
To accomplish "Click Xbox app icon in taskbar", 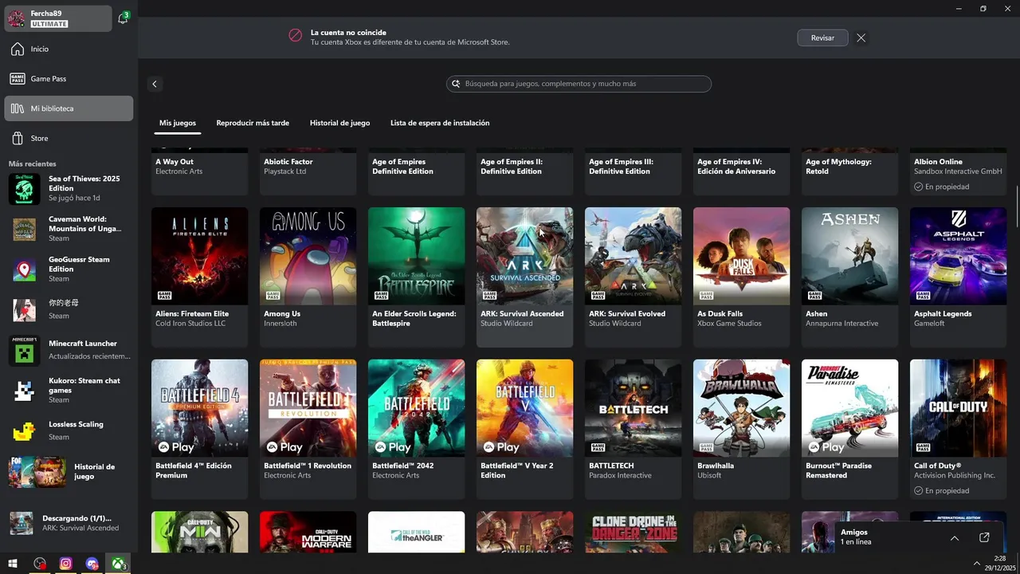I will tap(118, 564).
